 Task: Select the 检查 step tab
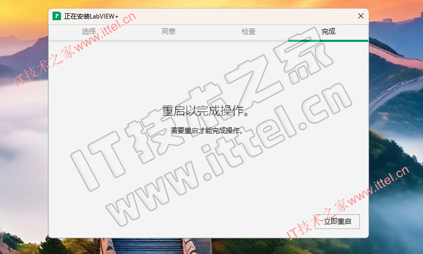click(248, 31)
